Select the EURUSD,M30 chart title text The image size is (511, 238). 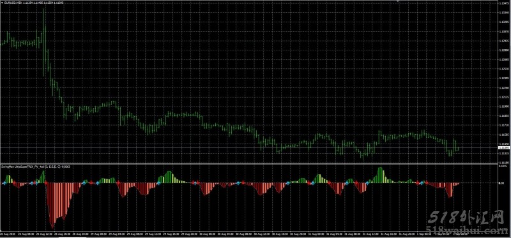(13, 3)
